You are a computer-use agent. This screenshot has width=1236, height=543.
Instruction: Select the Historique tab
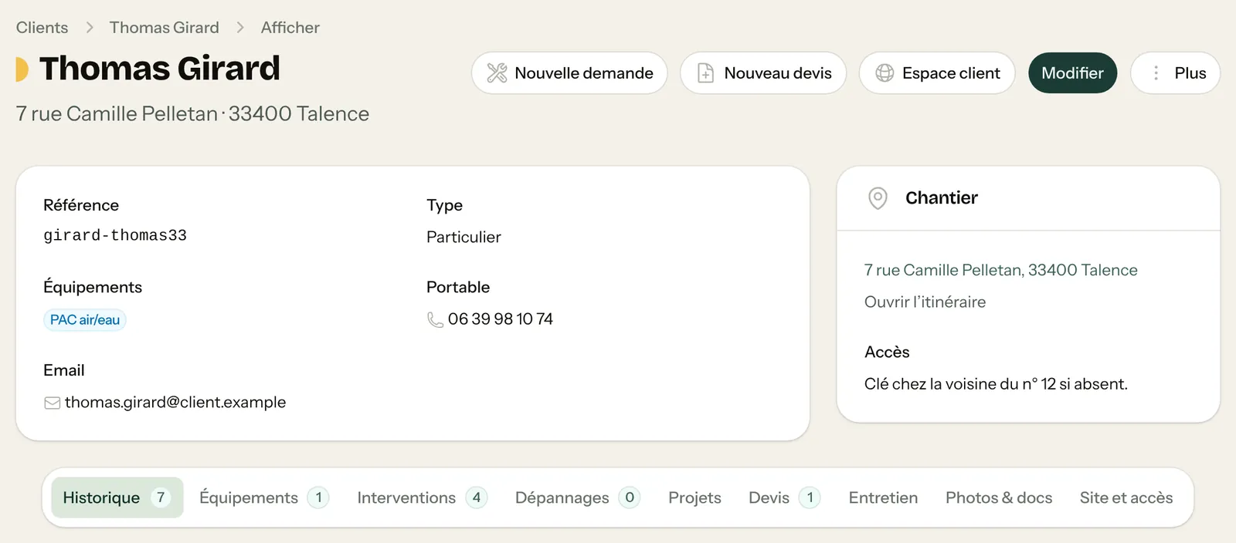(x=117, y=497)
